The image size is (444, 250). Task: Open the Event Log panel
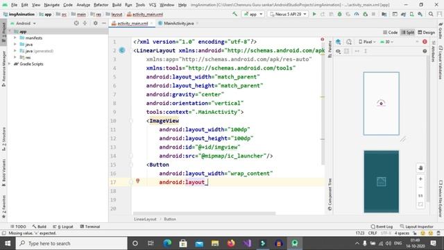(x=382, y=226)
